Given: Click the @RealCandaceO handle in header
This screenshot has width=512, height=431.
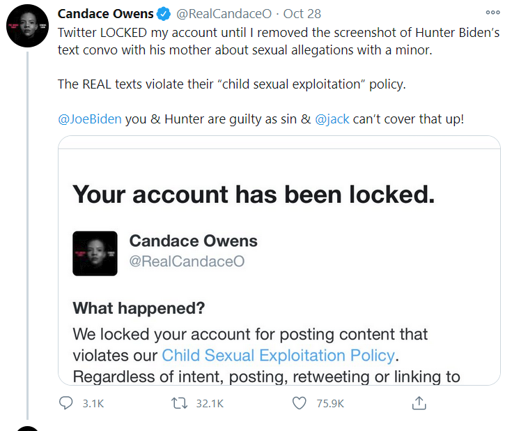Looking at the screenshot, I should pyautogui.click(x=224, y=14).
